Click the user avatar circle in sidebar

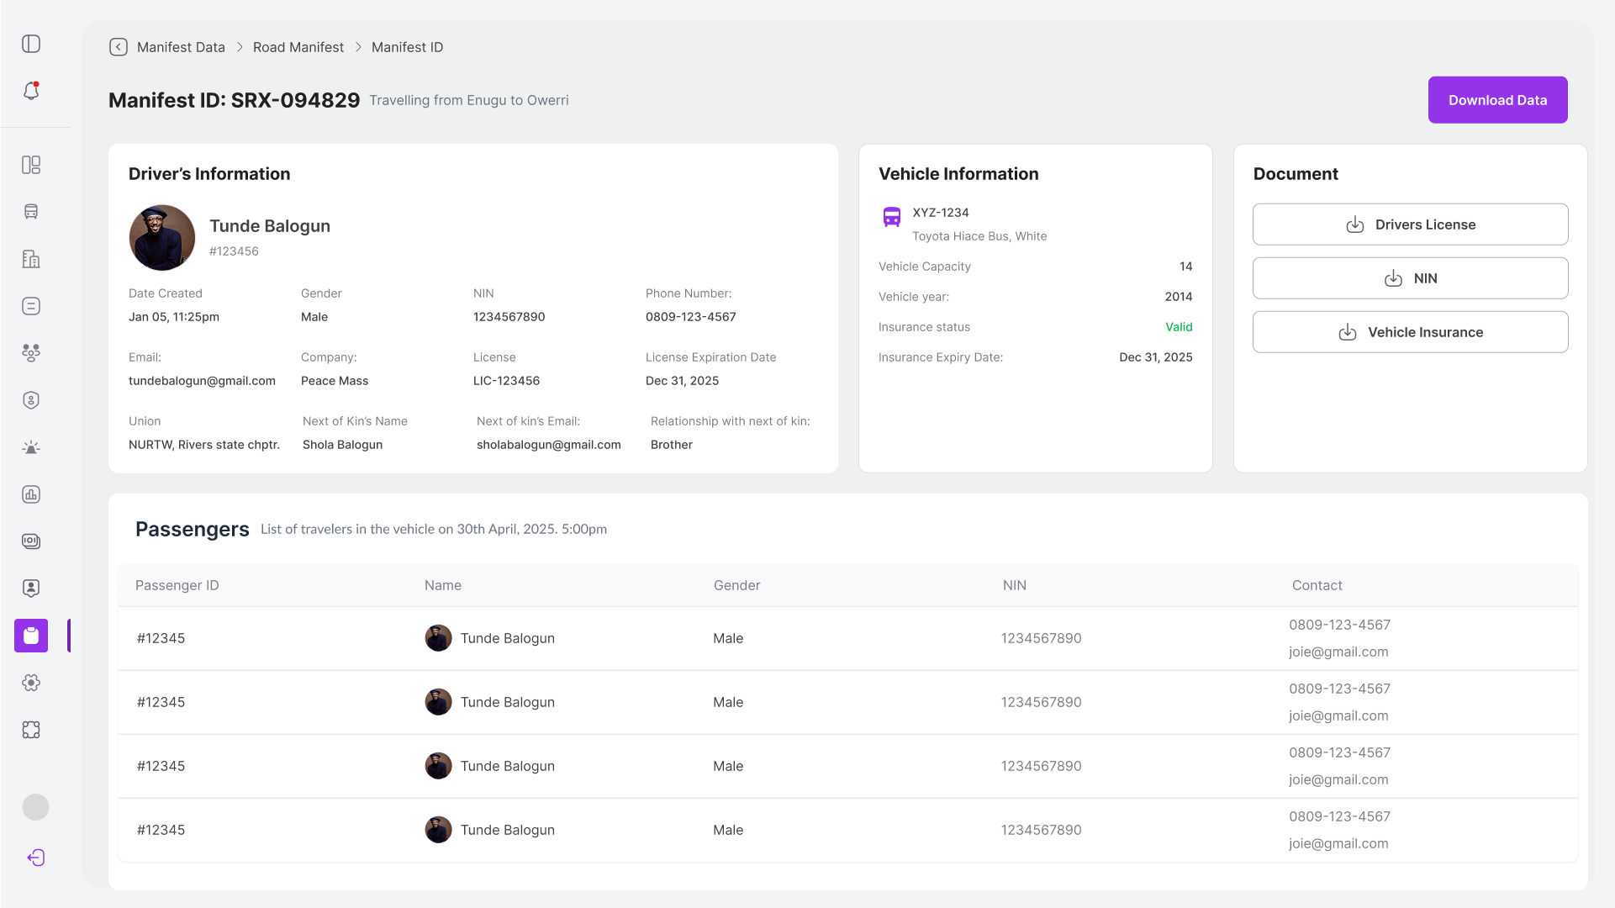tap(35, 807)
